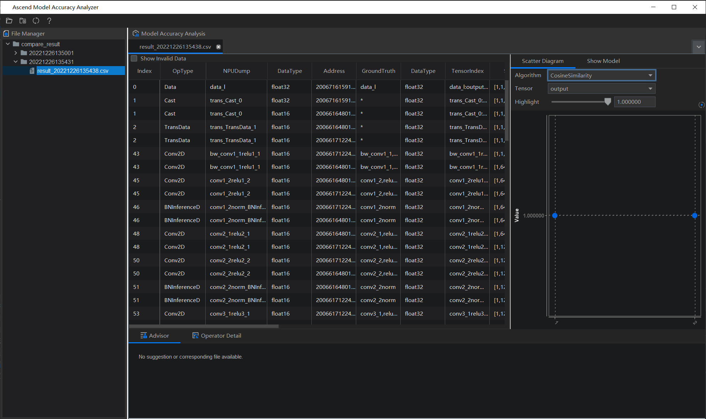Click the Model Accuracy Analysis panel icon
706x419 pixels.
click(136, 33)
